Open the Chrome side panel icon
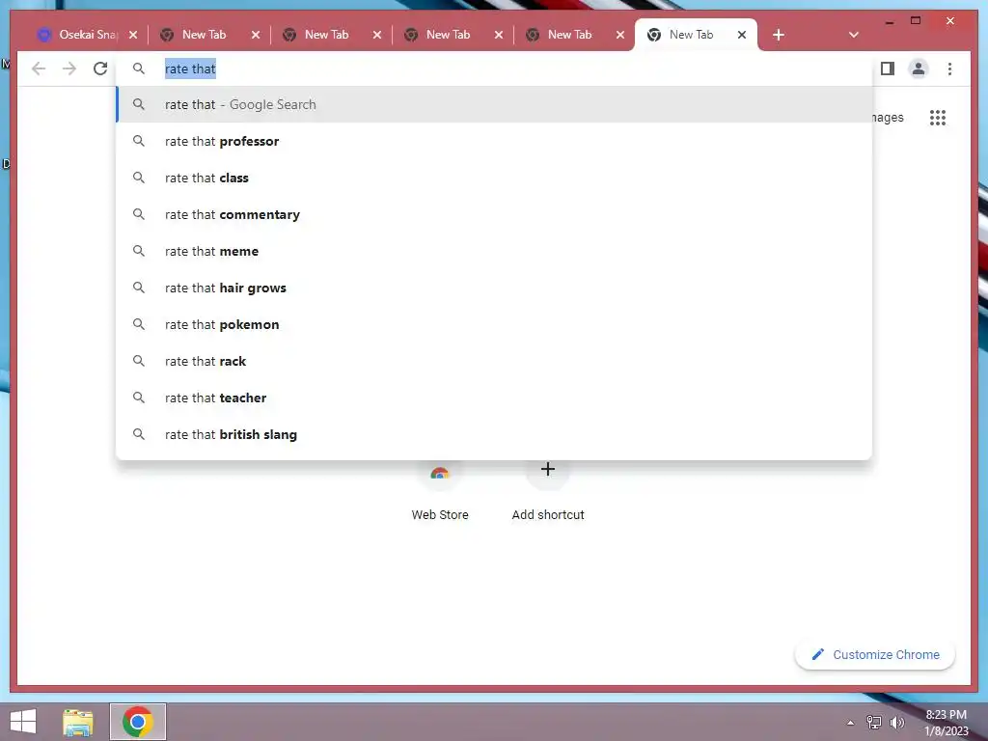The image size is (988, 741). (x=888, y=69)
